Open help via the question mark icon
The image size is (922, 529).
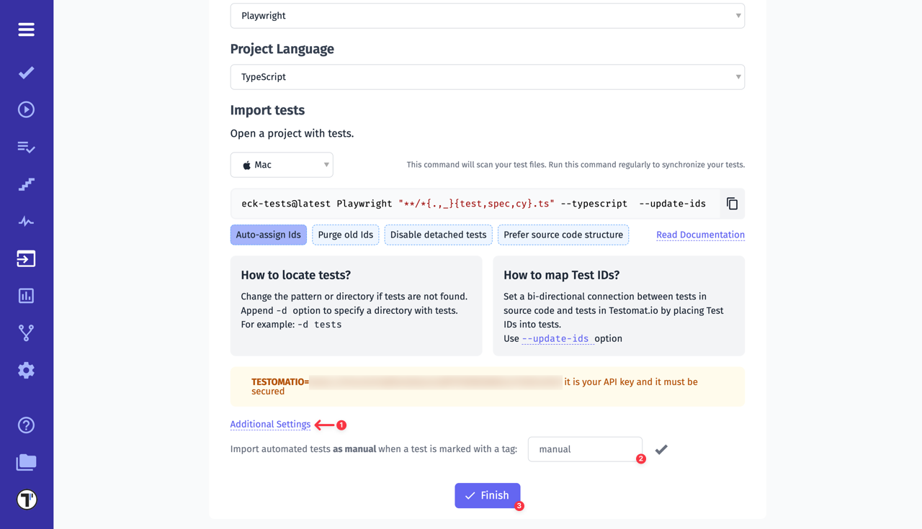(26, 425)
